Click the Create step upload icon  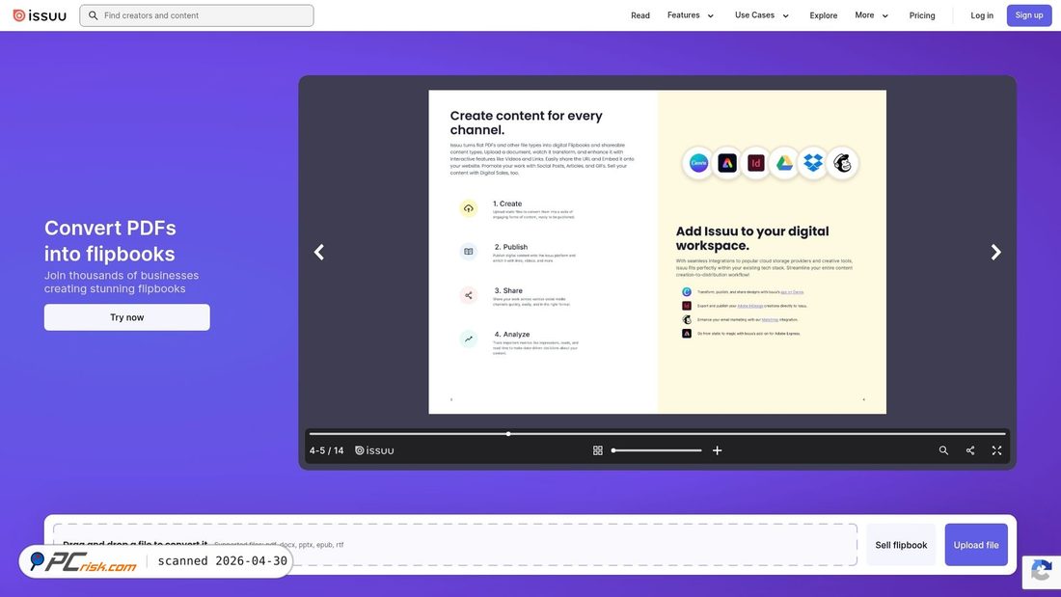coord(468,208)
